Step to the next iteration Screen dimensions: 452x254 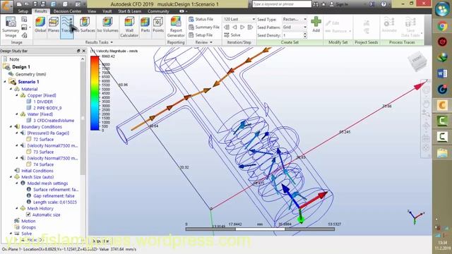tap(242, 27)
